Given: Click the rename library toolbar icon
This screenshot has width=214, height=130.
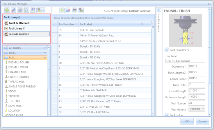Looking at the screenshot, I should (20, 10).
